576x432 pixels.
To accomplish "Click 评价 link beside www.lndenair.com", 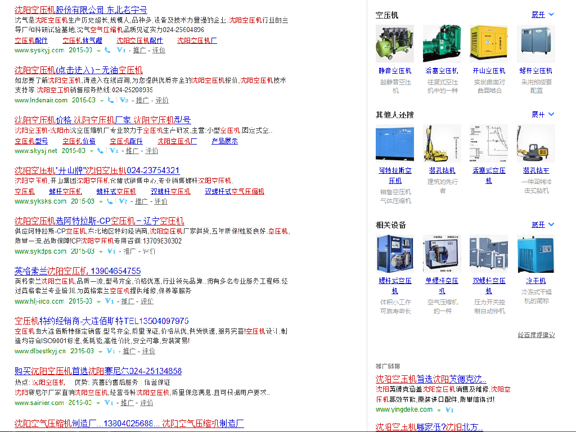I will coord(161,100).
